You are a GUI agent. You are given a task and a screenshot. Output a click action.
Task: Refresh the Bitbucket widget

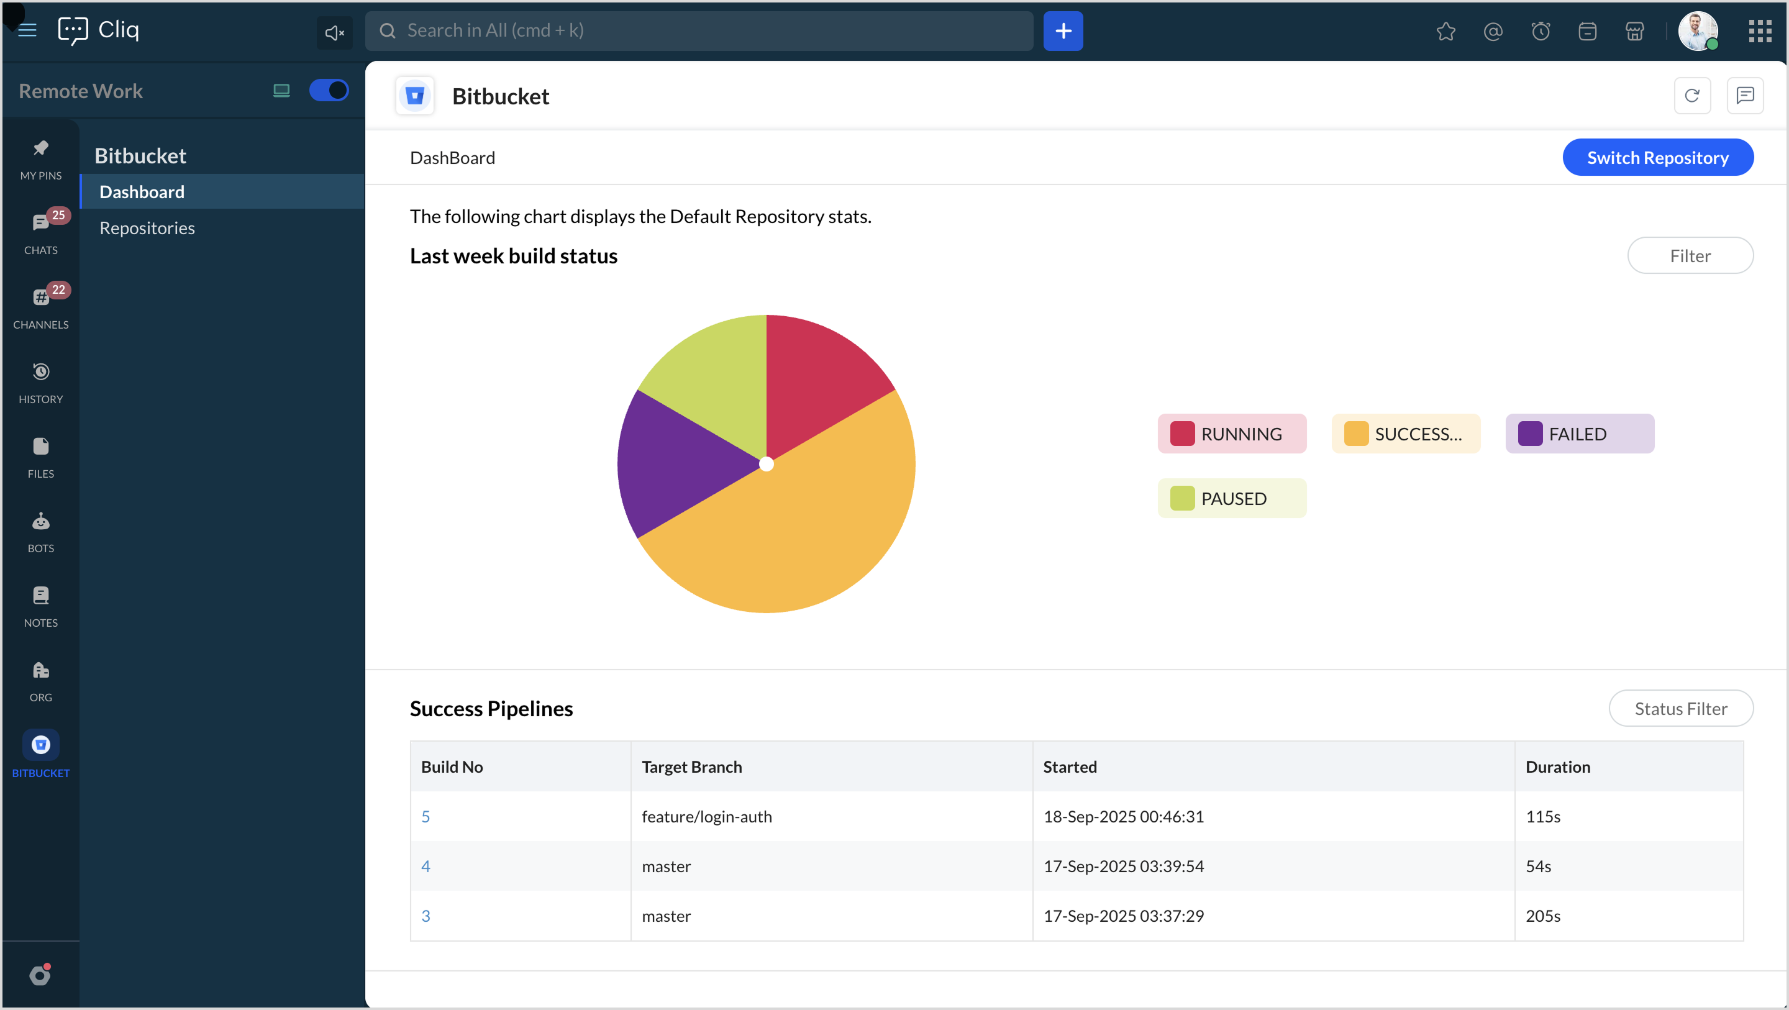point(1691,95)
